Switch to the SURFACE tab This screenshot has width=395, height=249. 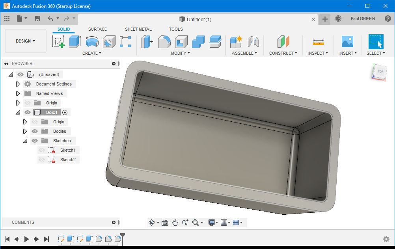pyautogui.click(x=97, y=29)
